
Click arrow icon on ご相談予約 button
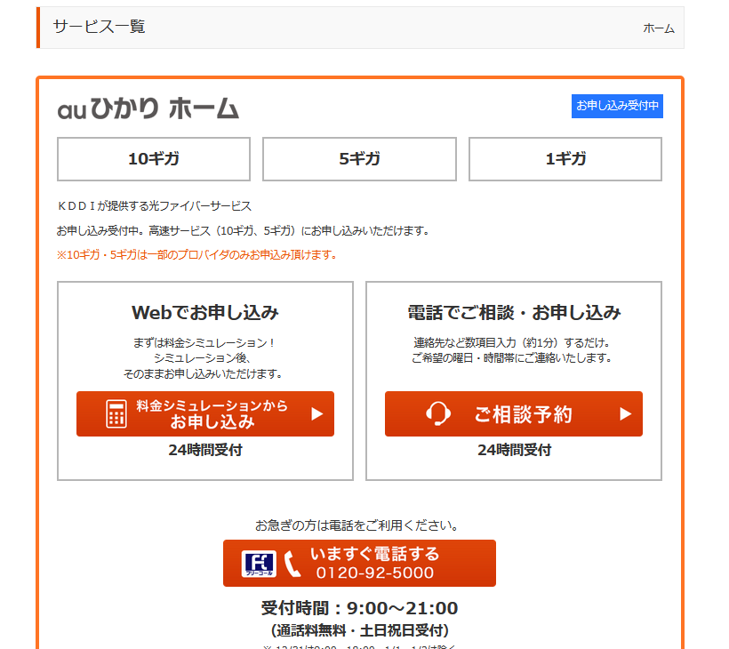tap(626, 413)
